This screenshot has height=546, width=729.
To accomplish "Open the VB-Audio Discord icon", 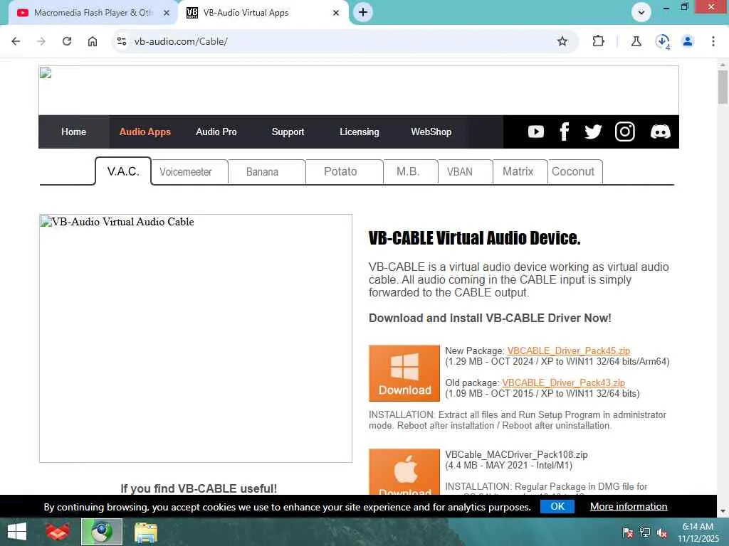I will click(x=660, y=132).
